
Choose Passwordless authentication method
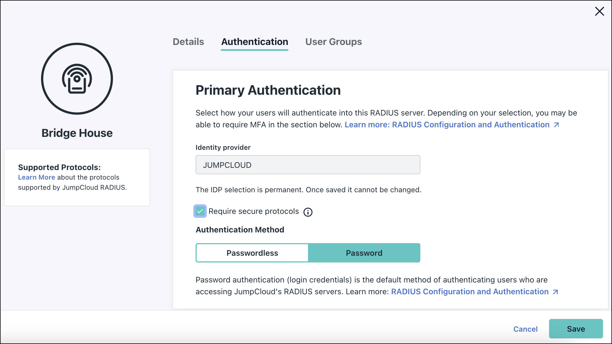coord(252,253)
